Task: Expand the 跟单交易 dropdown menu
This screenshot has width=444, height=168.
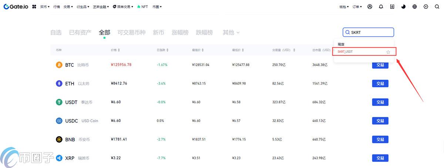Action: click(123, 7)
